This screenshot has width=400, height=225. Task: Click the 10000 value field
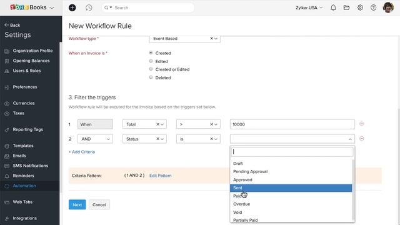click(x=292, y=124)
